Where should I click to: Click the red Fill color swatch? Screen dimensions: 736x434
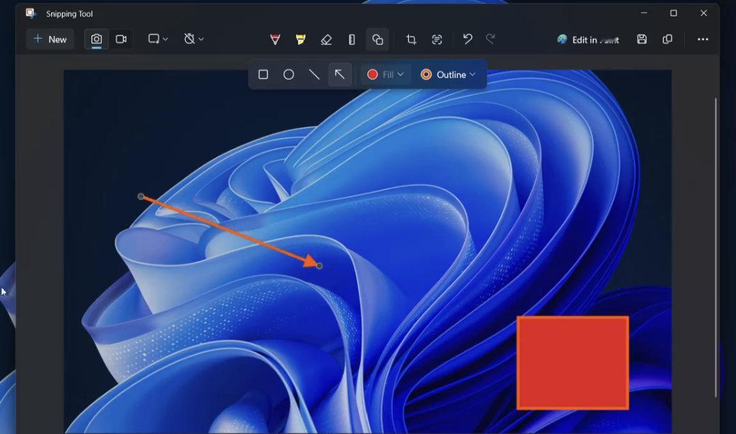coord(372,74)
